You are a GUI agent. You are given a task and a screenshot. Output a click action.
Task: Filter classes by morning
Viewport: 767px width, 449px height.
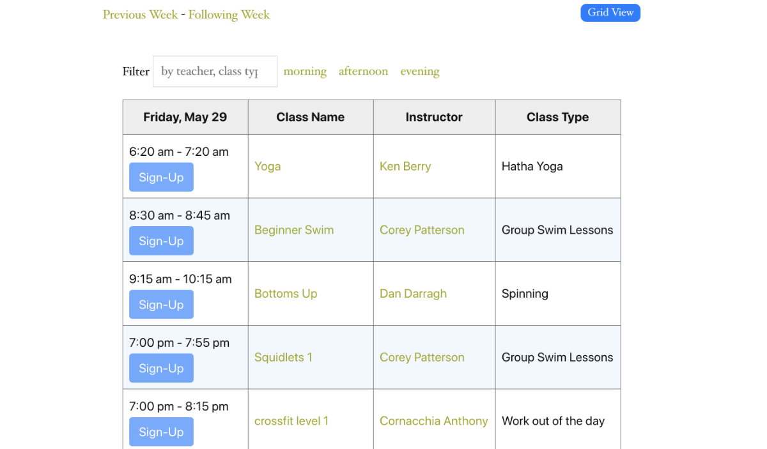click(x=305, y=72)
